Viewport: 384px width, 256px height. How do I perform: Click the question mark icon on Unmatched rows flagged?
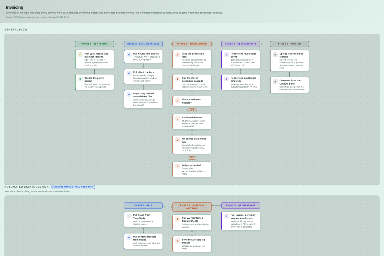coord(178,100)
